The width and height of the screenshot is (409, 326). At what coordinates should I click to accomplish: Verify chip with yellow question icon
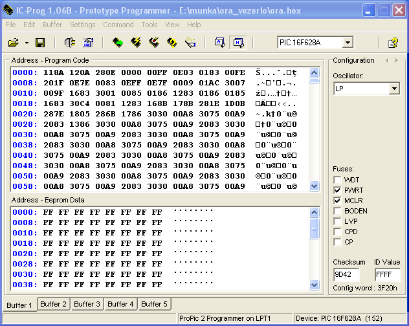pyautogui.click(x=172, y=43)
